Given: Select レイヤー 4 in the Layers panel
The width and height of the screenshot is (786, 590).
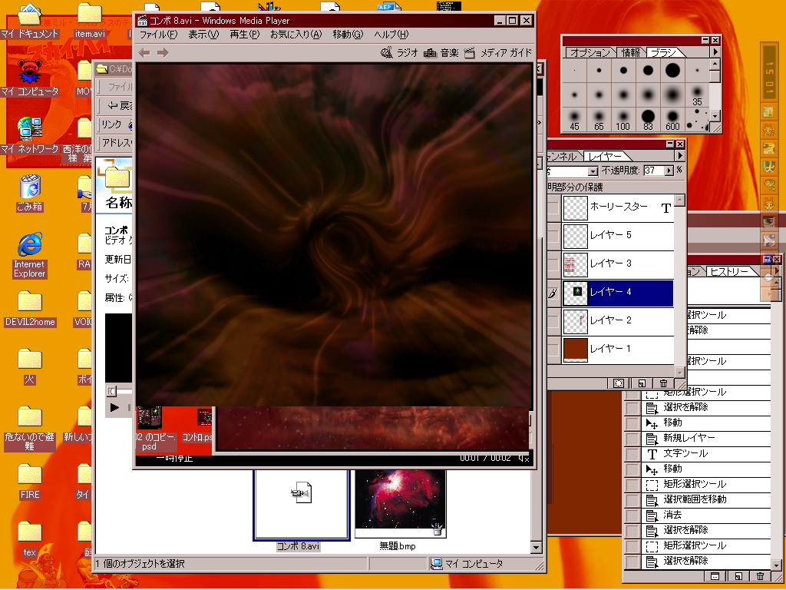Looking at the screenshot, I should tap(618, 293).
